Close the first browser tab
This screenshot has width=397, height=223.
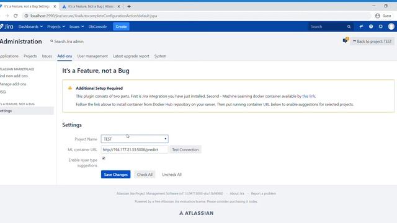coord(55,6)
